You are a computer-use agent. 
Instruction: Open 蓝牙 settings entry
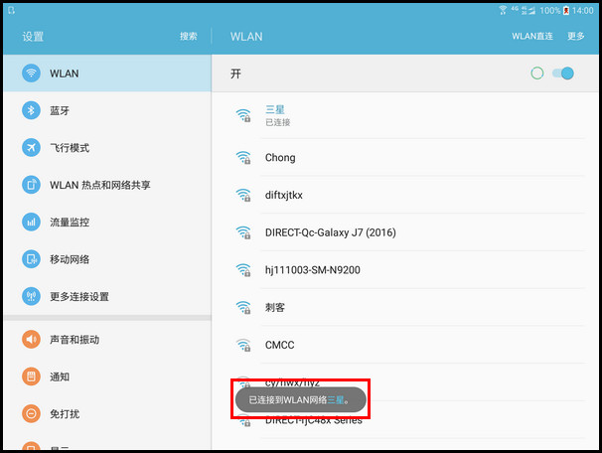(107, 110)
